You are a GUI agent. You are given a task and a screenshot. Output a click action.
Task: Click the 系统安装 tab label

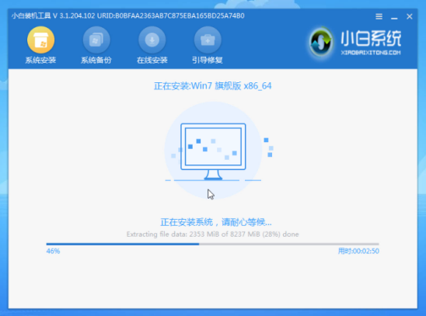(x=40, y=61)
